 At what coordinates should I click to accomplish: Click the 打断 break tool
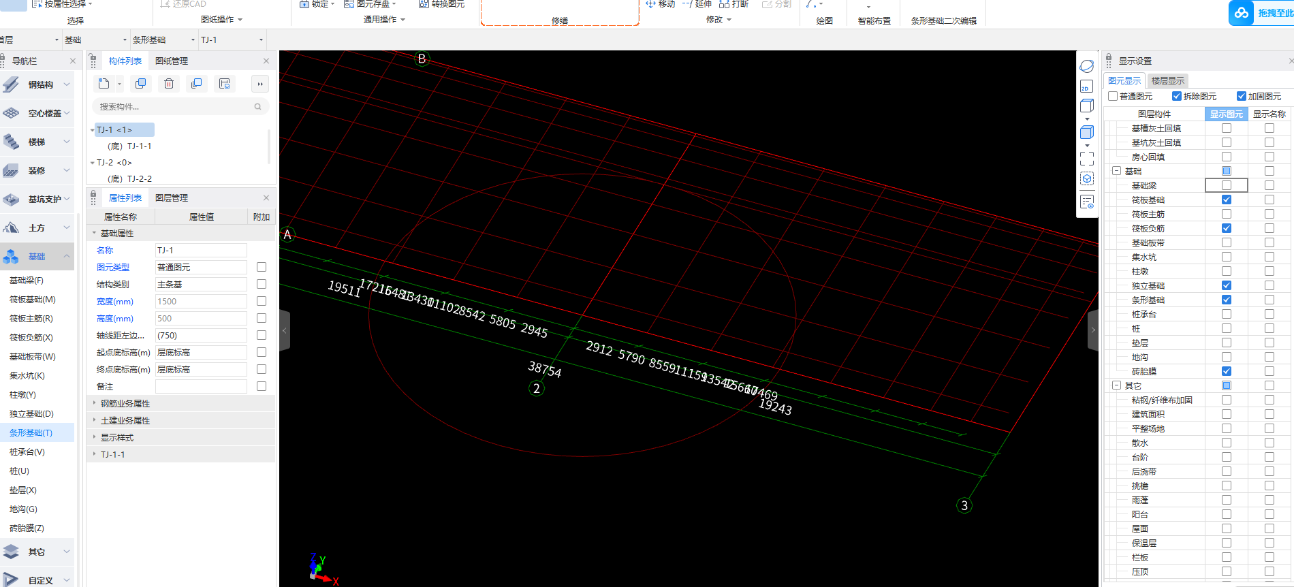734,4
